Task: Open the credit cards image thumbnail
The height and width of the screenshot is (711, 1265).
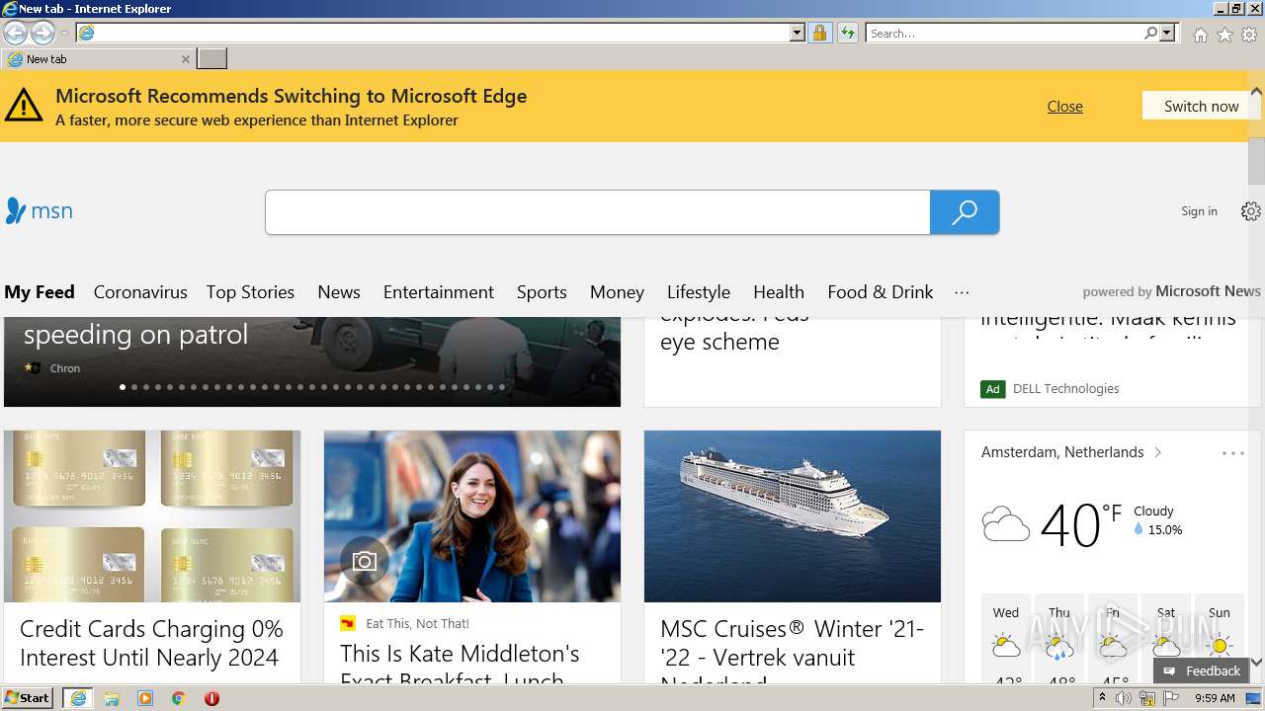Action: (x=152, y=515)
